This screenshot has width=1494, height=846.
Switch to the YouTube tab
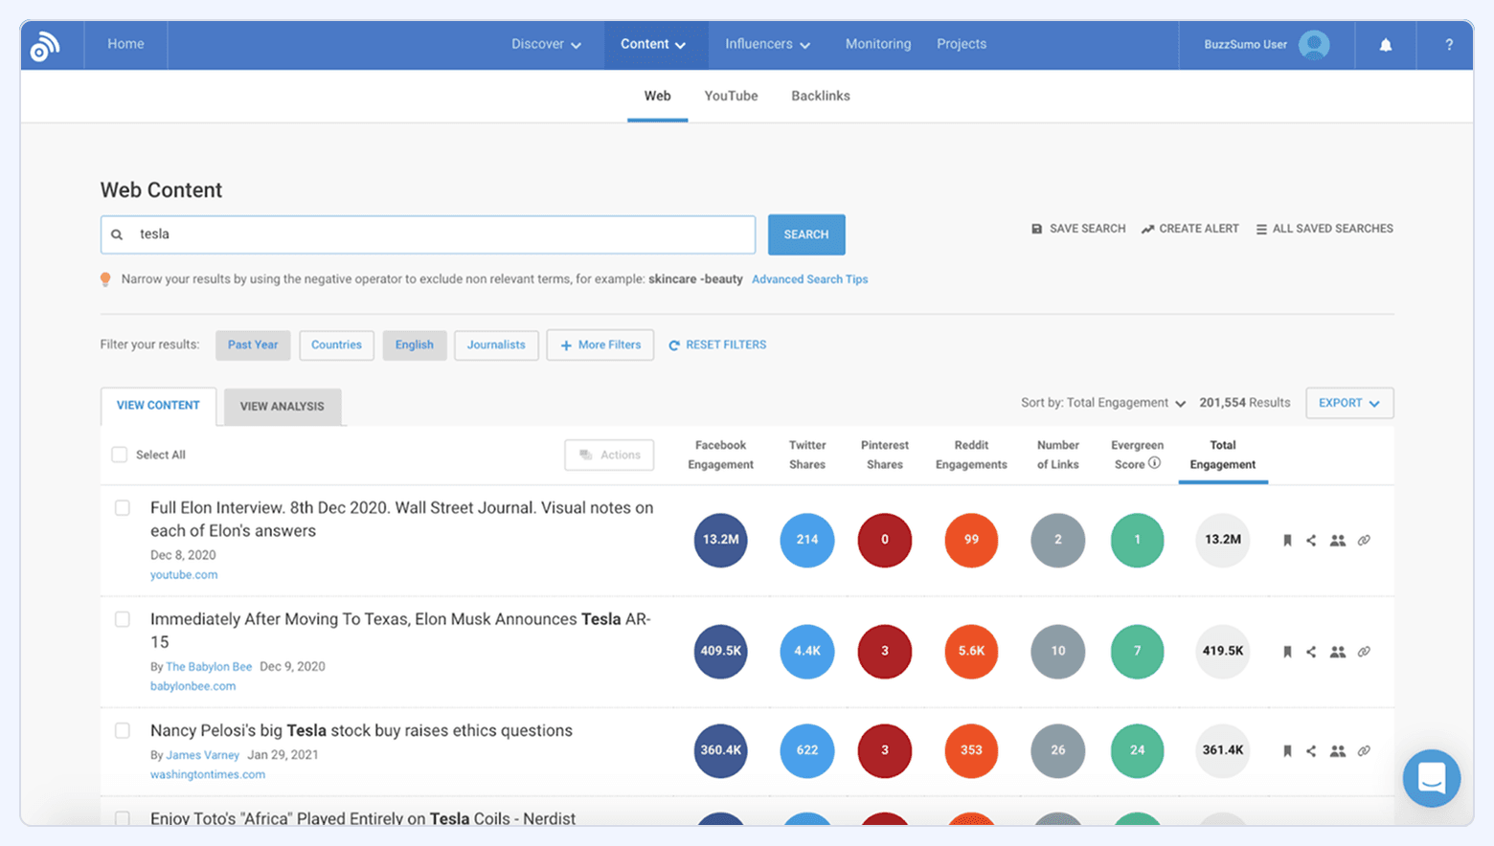tap(730, 96)
